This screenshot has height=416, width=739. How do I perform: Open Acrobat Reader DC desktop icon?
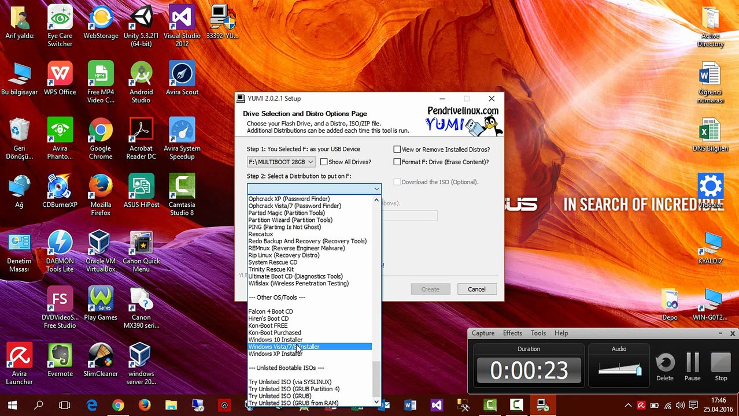click(141, 139)
